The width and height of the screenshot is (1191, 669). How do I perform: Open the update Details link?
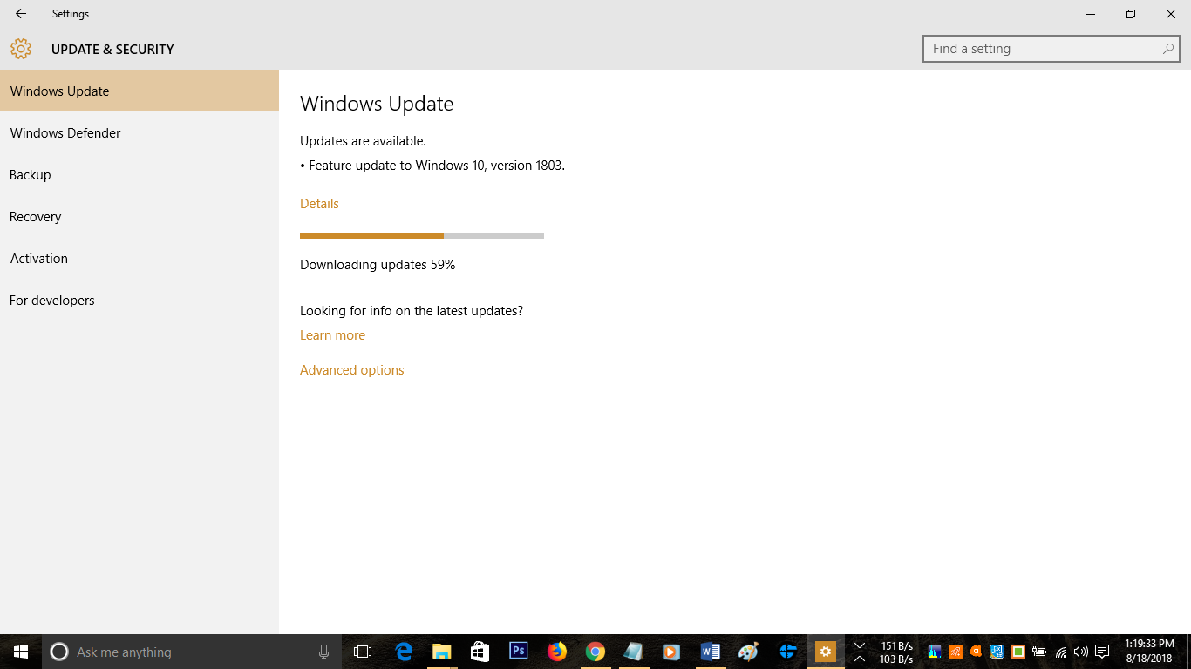click(x=319, y=203)
